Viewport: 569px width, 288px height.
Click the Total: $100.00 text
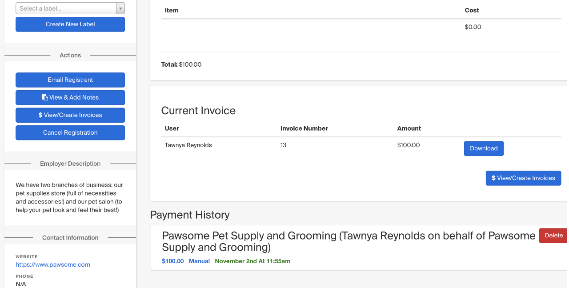pos(181,64)
